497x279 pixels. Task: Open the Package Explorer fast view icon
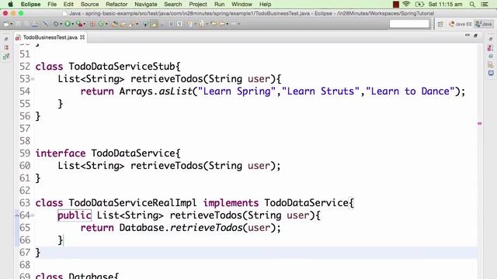(x=6, y=47)
